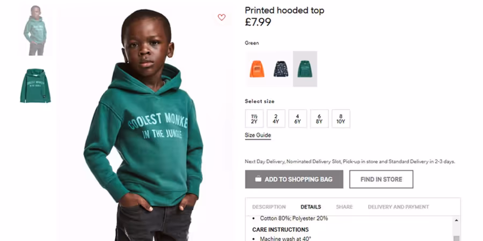Select the orange hoodie colour option

coord(257,69)
